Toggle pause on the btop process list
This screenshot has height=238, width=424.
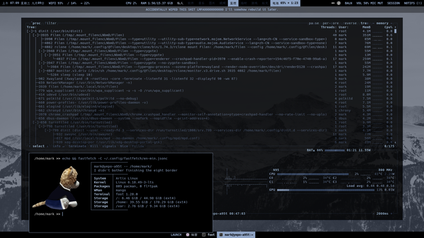click(x=313, y=23)
